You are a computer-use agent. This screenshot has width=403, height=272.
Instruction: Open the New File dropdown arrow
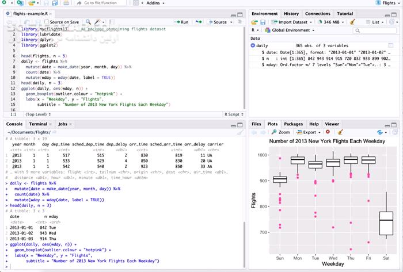(x=12, y=3)
